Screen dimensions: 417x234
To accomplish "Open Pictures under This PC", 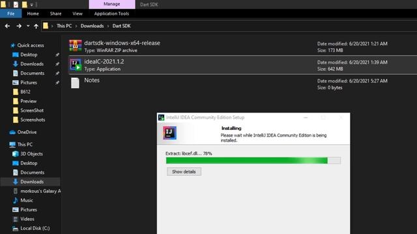I will pyautogui.click(x=29, y=209).
